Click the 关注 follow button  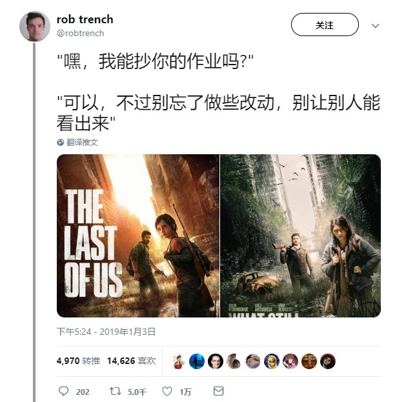tap(325, 25)
